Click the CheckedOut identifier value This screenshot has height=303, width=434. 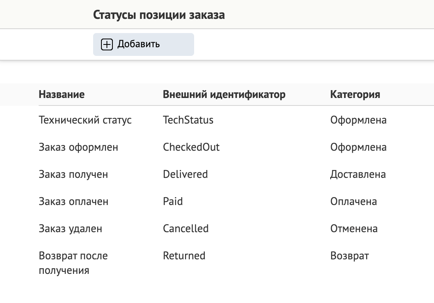[191, 147]
